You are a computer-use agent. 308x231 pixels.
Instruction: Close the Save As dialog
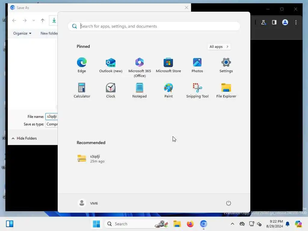pyautogui.click(x=186, y=8)
